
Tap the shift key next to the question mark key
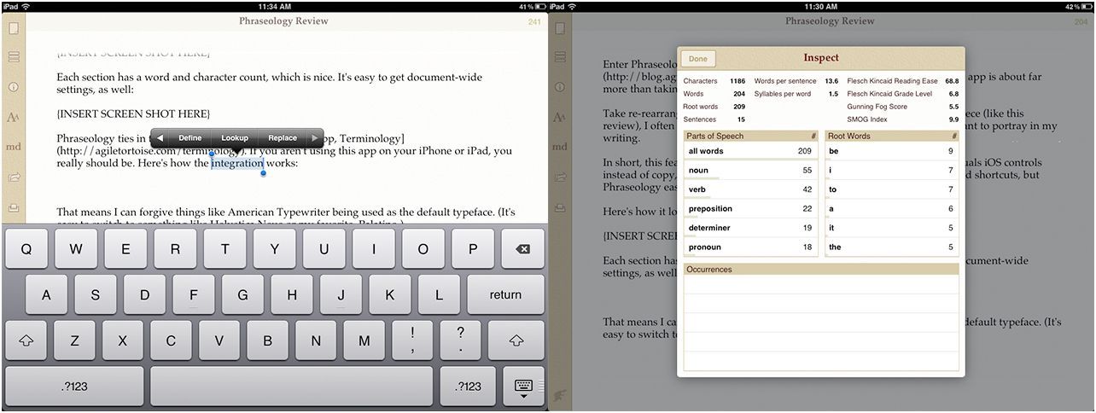pyautogui.click(x=516, y=340)
